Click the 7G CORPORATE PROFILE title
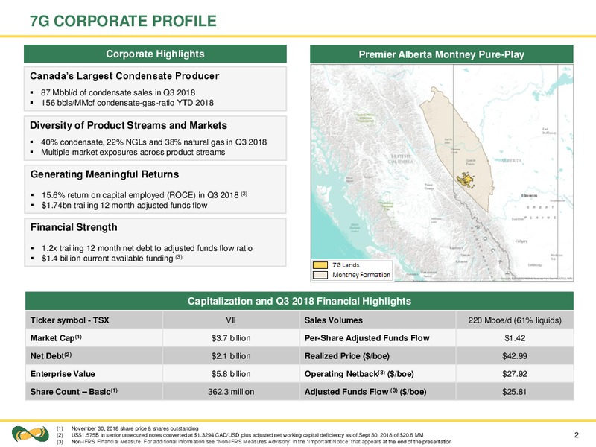This screenshot has height=447, width=596. (123, 22)
